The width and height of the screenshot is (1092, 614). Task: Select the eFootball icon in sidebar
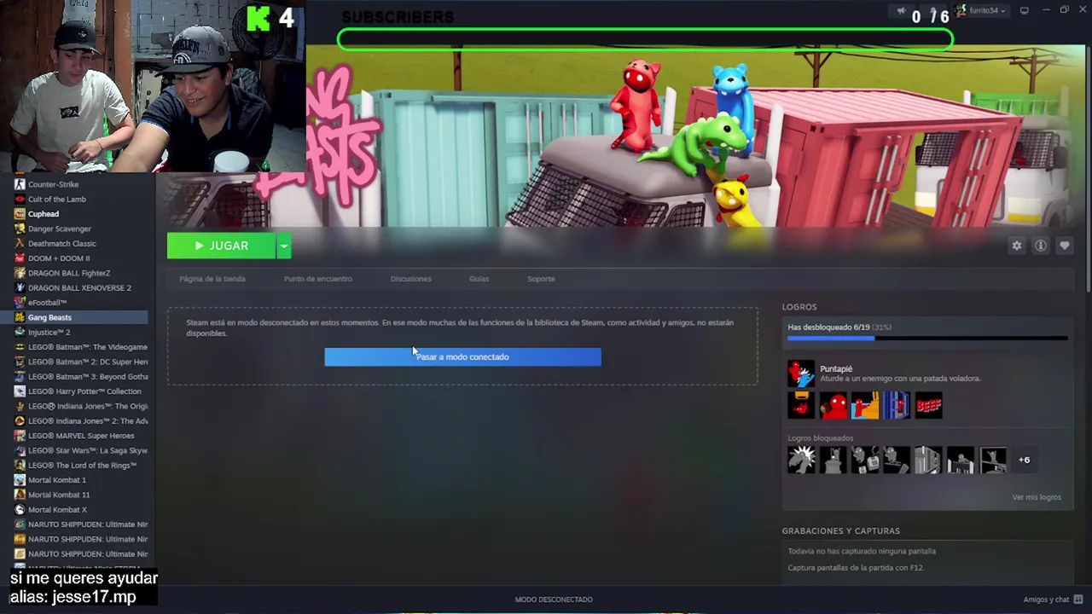pyautogui.click(x=20, y=303)
